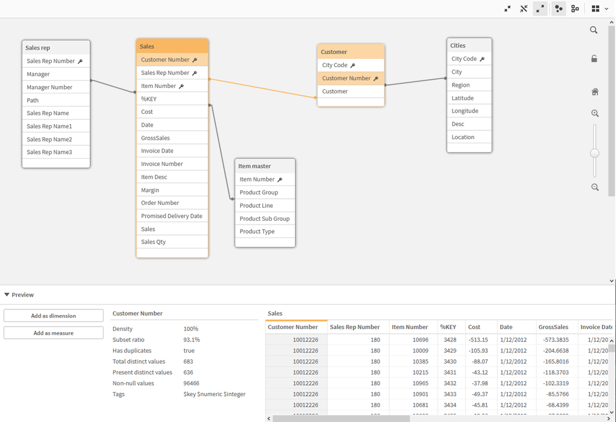Viewport: 616px width, 422px height.
Task: Zoom in on the data model
Action: point(594,113)
